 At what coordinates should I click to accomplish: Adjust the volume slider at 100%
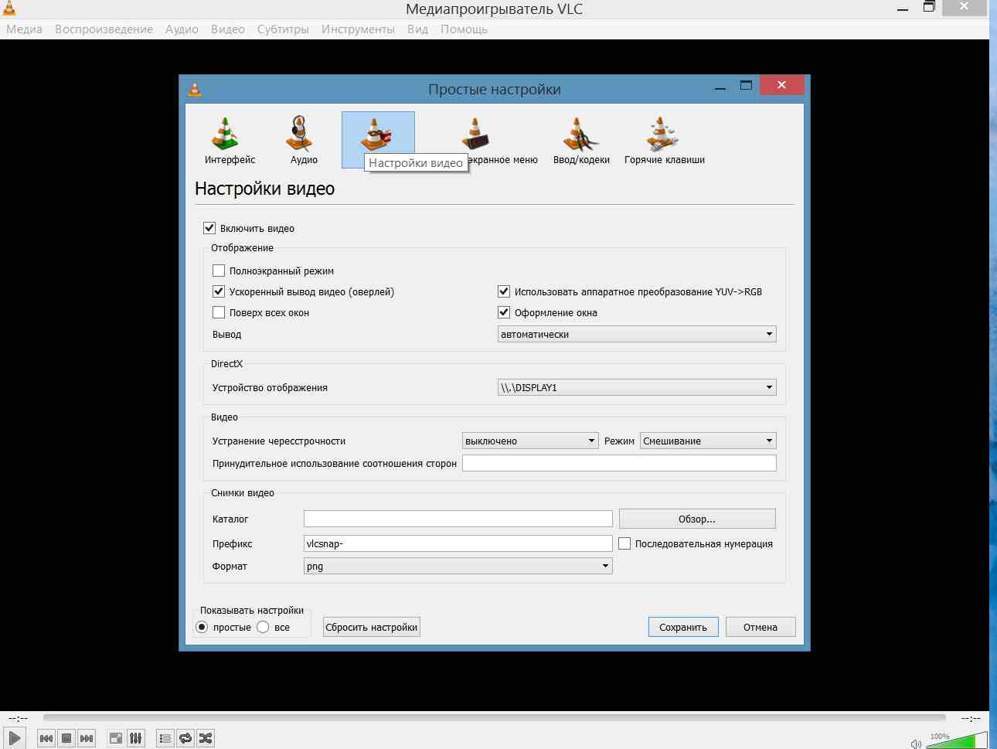957,740
